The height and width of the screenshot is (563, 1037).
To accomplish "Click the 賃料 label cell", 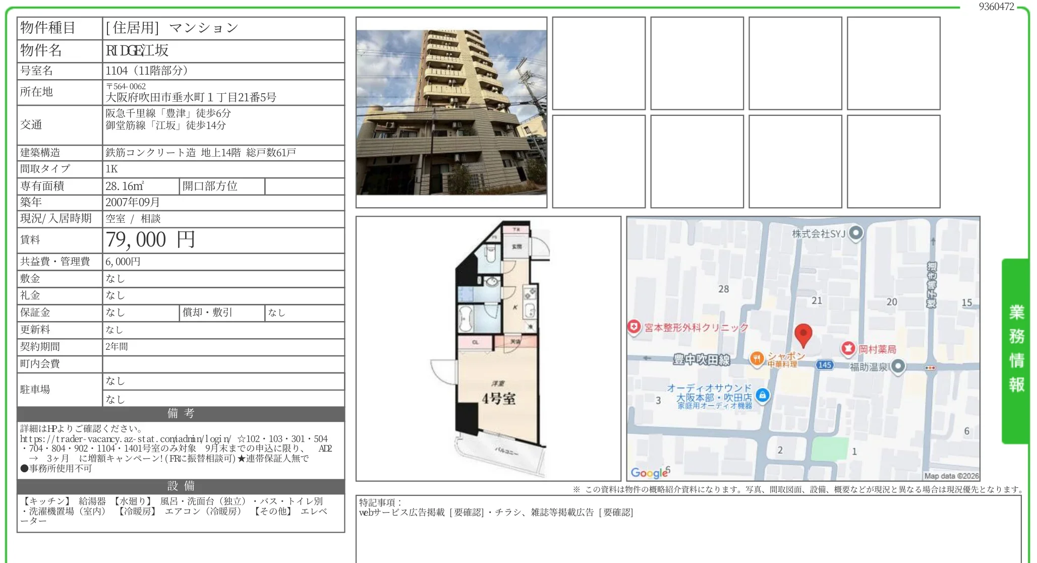I will (x=60, y=240).
